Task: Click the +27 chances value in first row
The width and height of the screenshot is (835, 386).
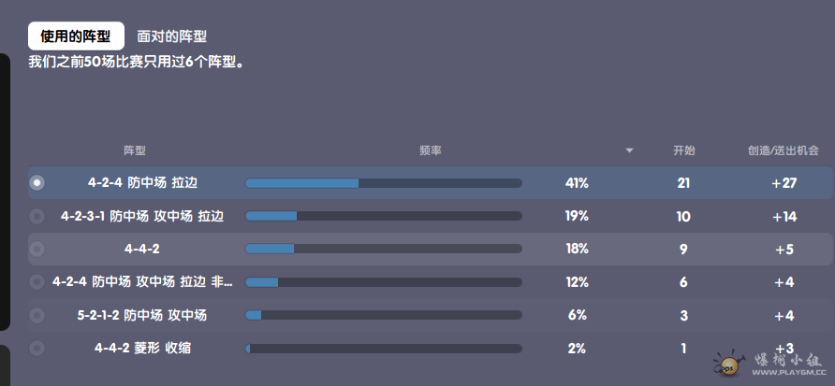Action: coord(784,183)
